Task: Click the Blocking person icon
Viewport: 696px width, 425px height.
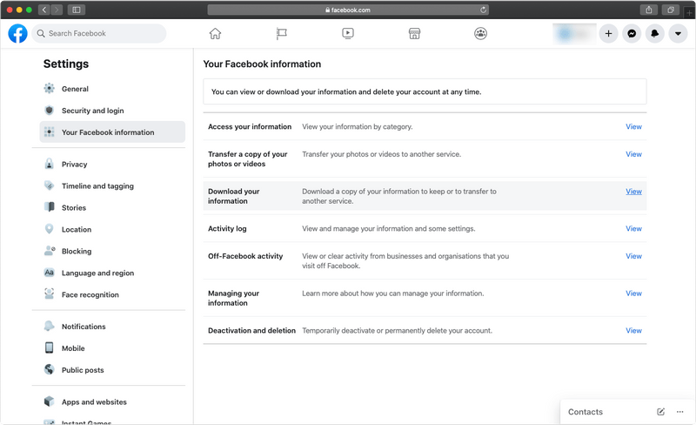Action: click(50, 251)
